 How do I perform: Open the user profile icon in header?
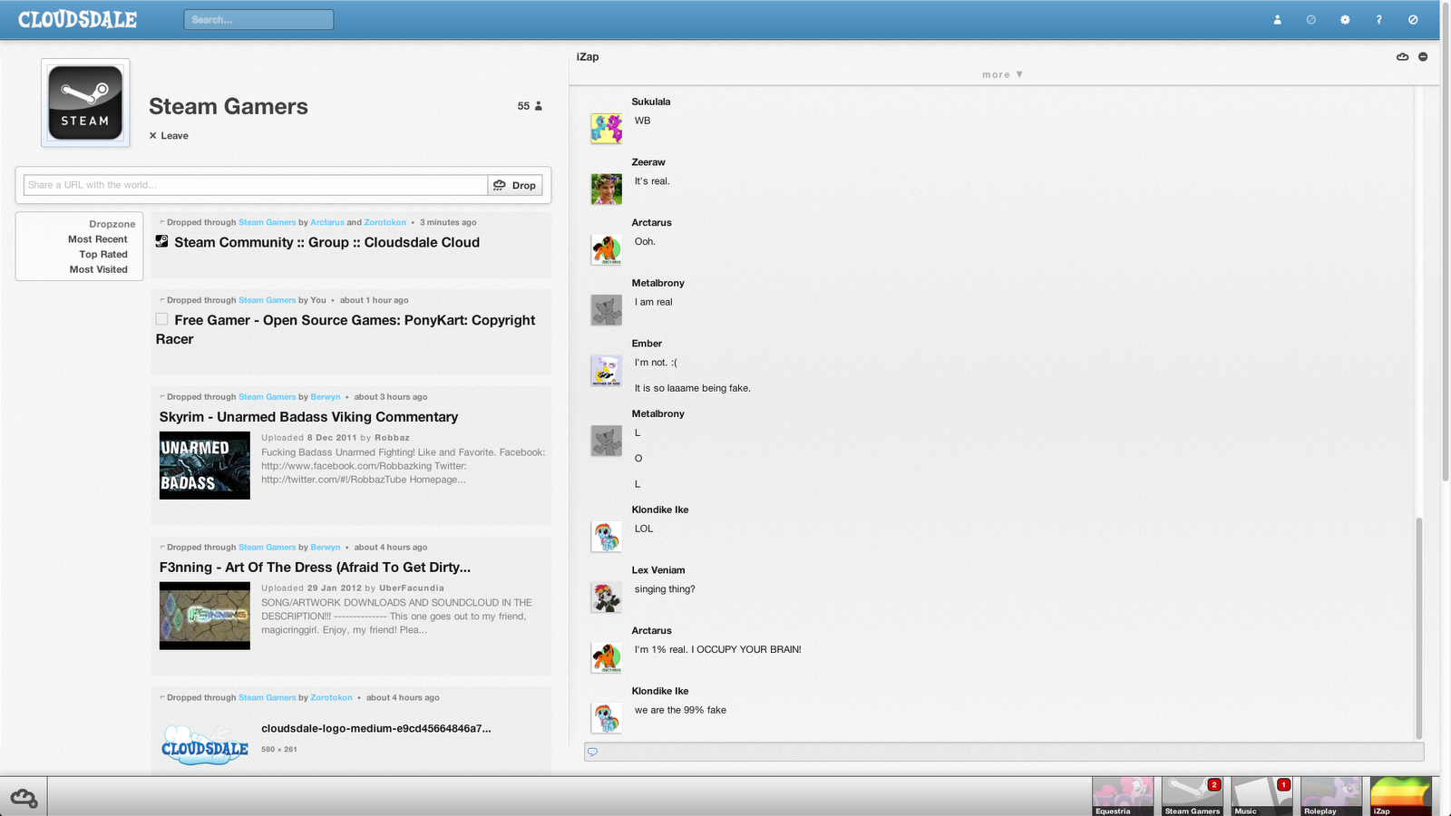coord(1277,19)
